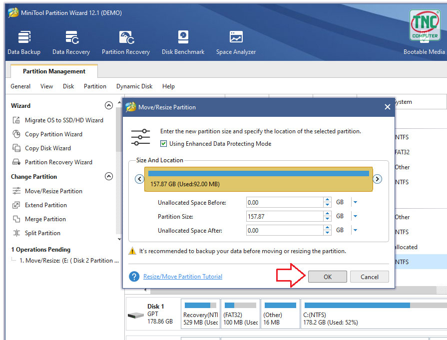Screen dimensions: 447x340
Task: Click the Bootable Media label
Action: point(424,52)
